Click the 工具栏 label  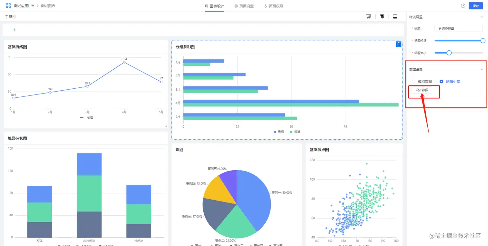10,17
